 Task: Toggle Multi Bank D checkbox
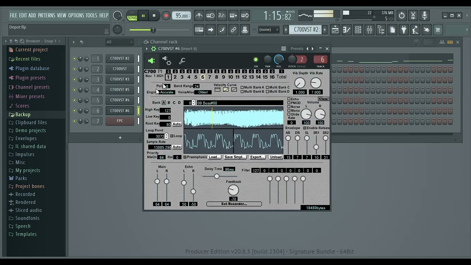(268, 92)
